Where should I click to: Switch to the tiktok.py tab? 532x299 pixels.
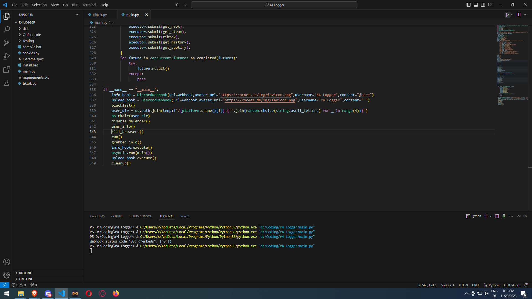click(x=100, y=15)
